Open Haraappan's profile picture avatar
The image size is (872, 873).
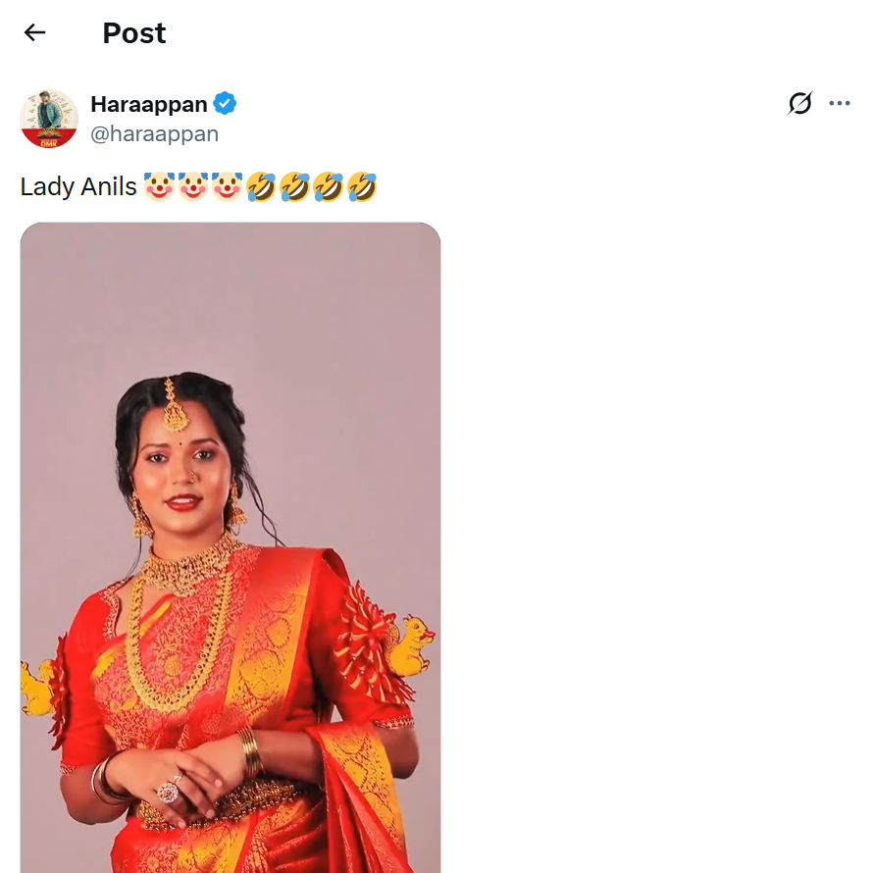click(49, 119)
